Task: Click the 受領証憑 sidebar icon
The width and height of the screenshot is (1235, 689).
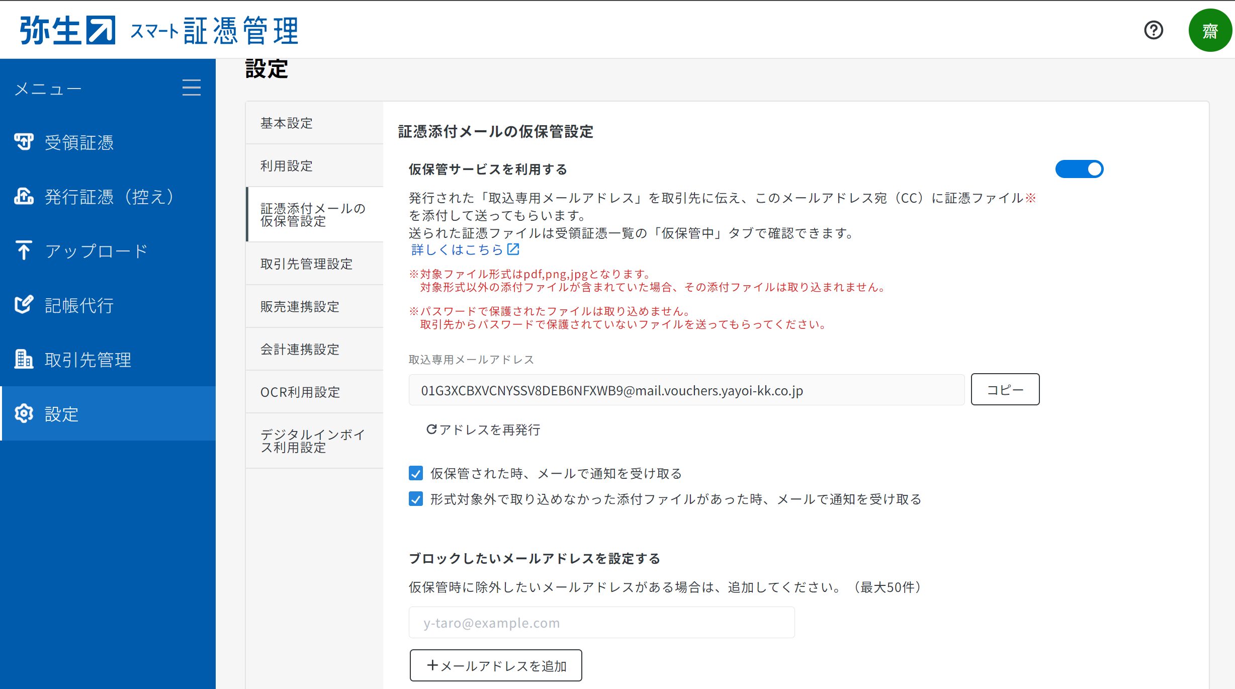Action: (24, 142)
